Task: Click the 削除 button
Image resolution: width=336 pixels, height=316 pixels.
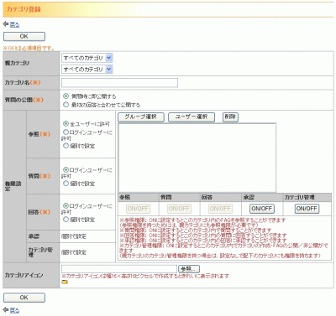Action: click(230, 117)
